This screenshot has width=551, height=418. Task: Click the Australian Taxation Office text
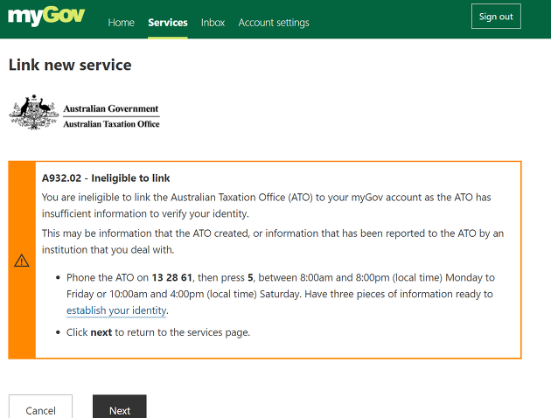pos(111,124)
